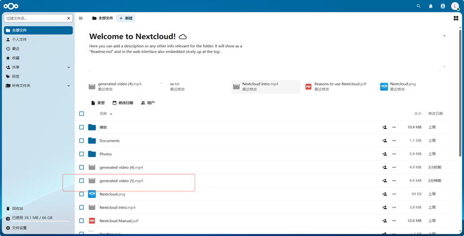
Task: Share the Documents folder
Action: 385,141
